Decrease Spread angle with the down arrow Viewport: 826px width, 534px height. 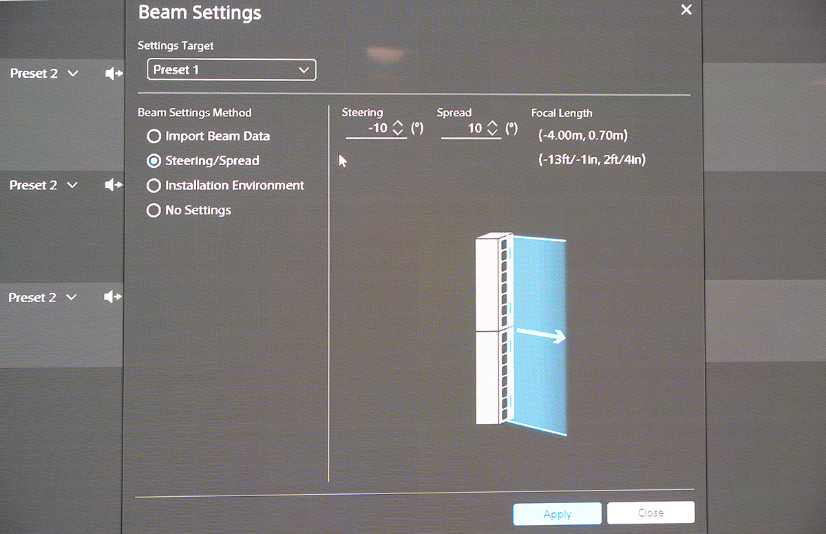click(491, 133)
